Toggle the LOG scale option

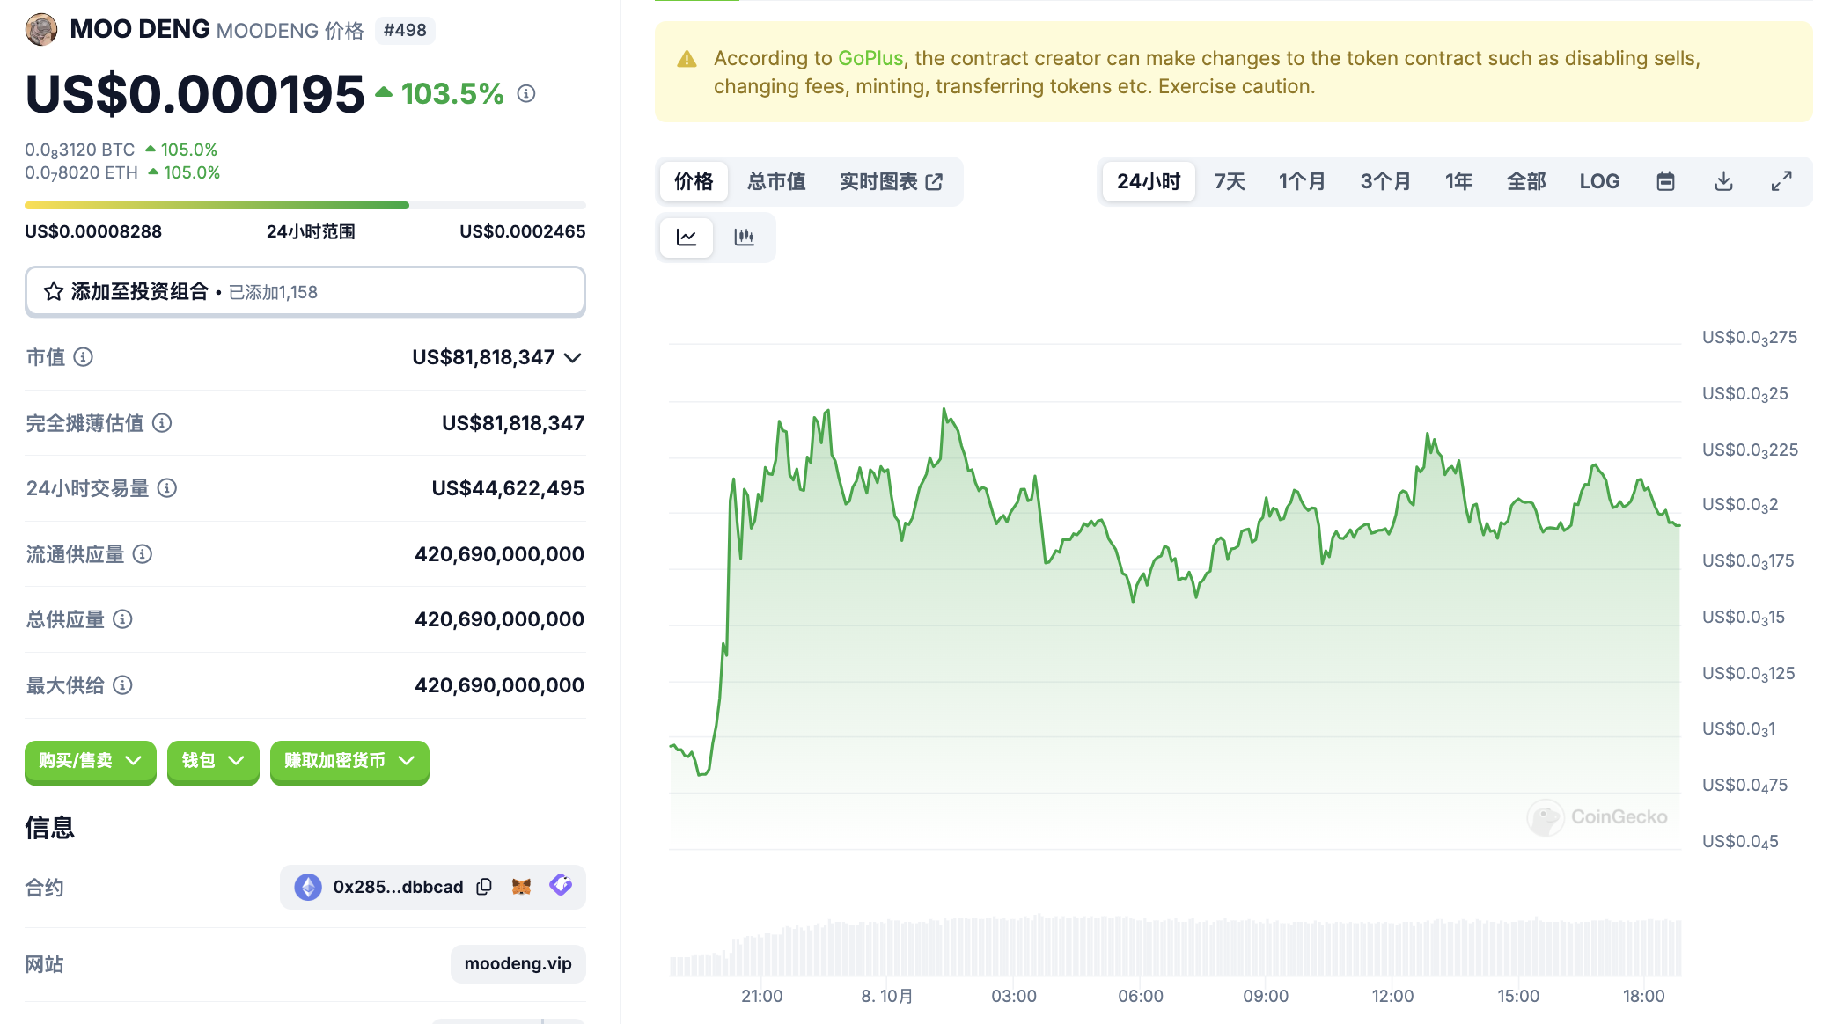point(1599,181)
